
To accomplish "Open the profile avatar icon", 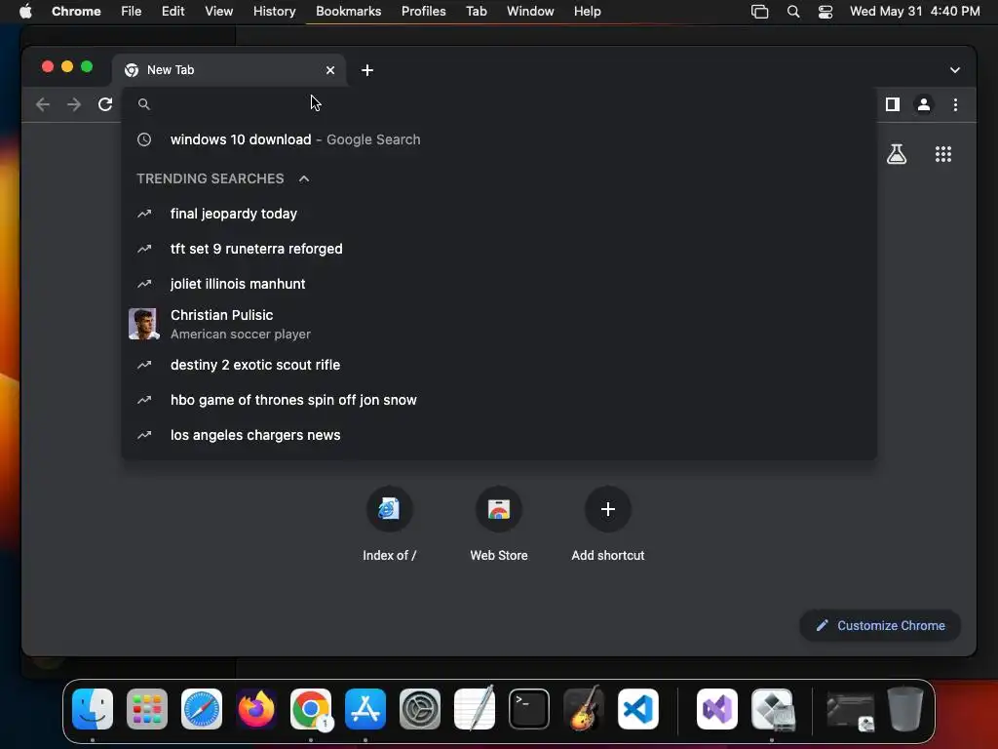I will [924, 104].
